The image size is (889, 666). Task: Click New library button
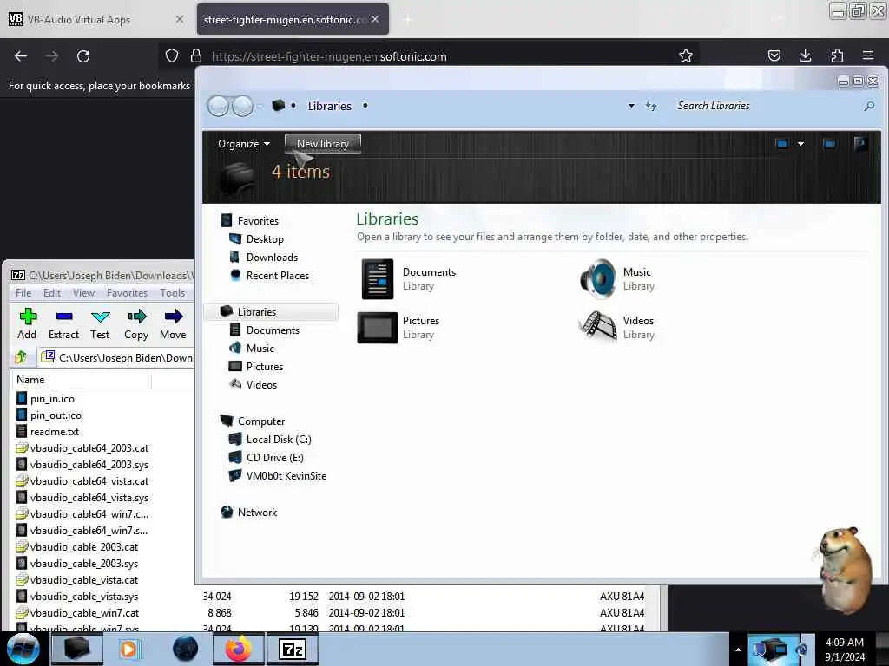(323, 144)
